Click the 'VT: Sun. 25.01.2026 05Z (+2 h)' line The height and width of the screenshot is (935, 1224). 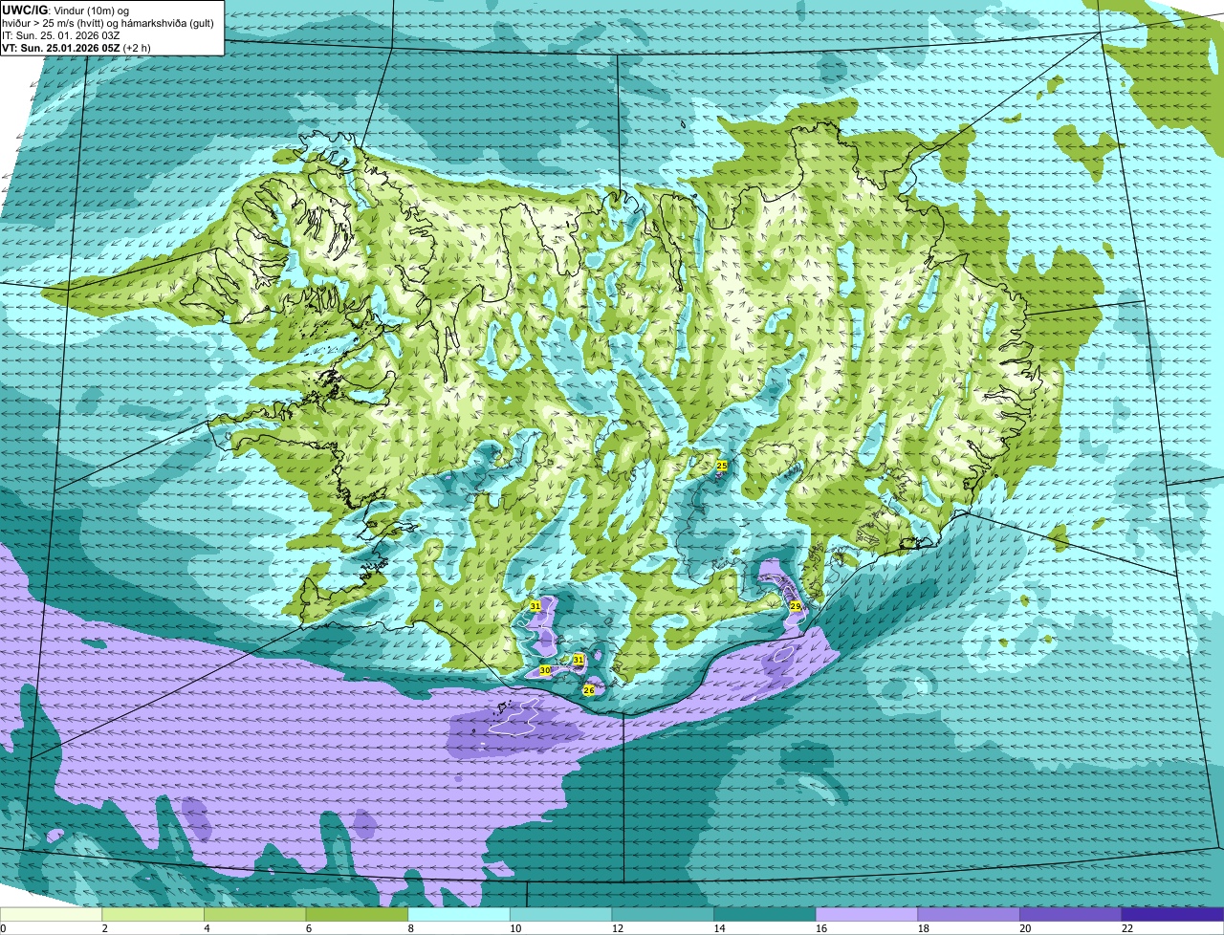coord(76,48)
